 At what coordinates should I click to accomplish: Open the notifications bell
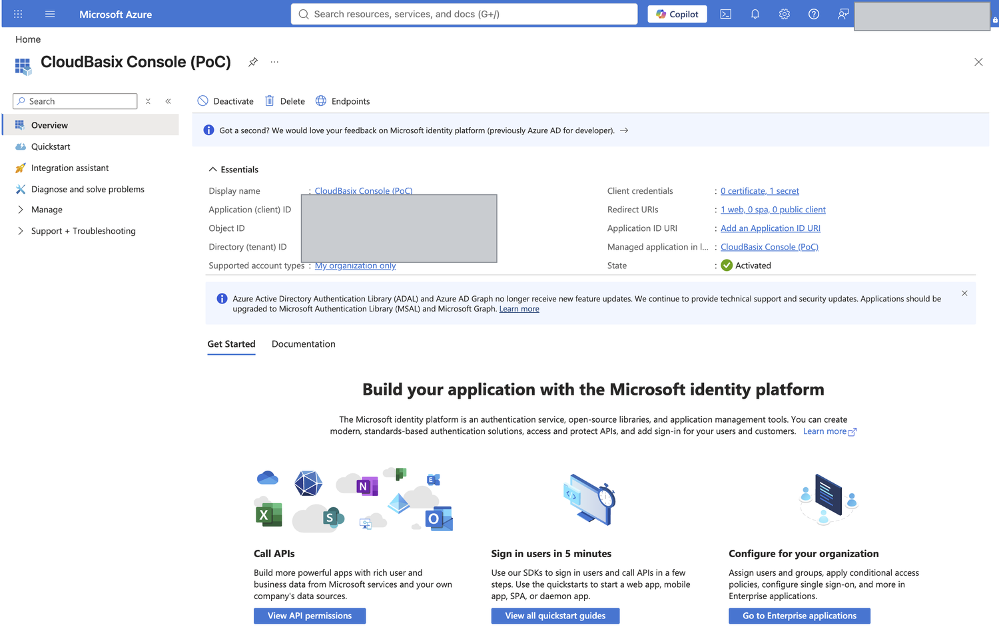pos(755,14)
